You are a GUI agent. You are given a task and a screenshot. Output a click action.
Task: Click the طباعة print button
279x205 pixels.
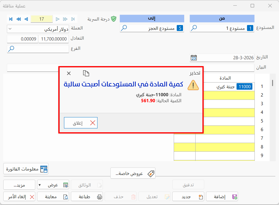[x=87, y=197]
